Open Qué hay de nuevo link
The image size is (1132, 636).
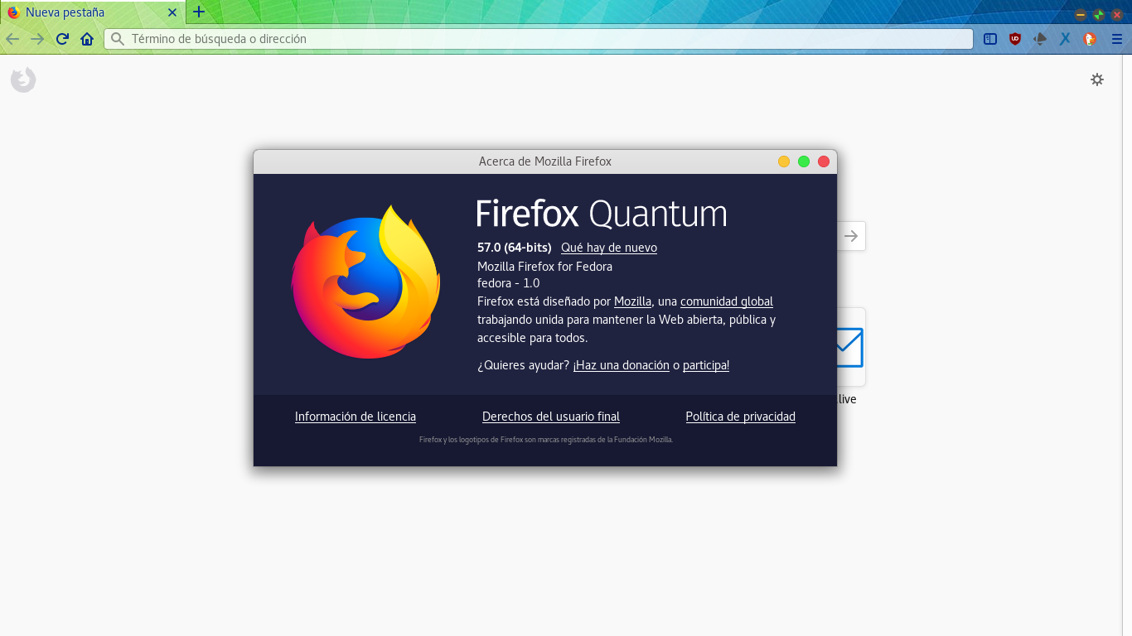pos(609,248)
